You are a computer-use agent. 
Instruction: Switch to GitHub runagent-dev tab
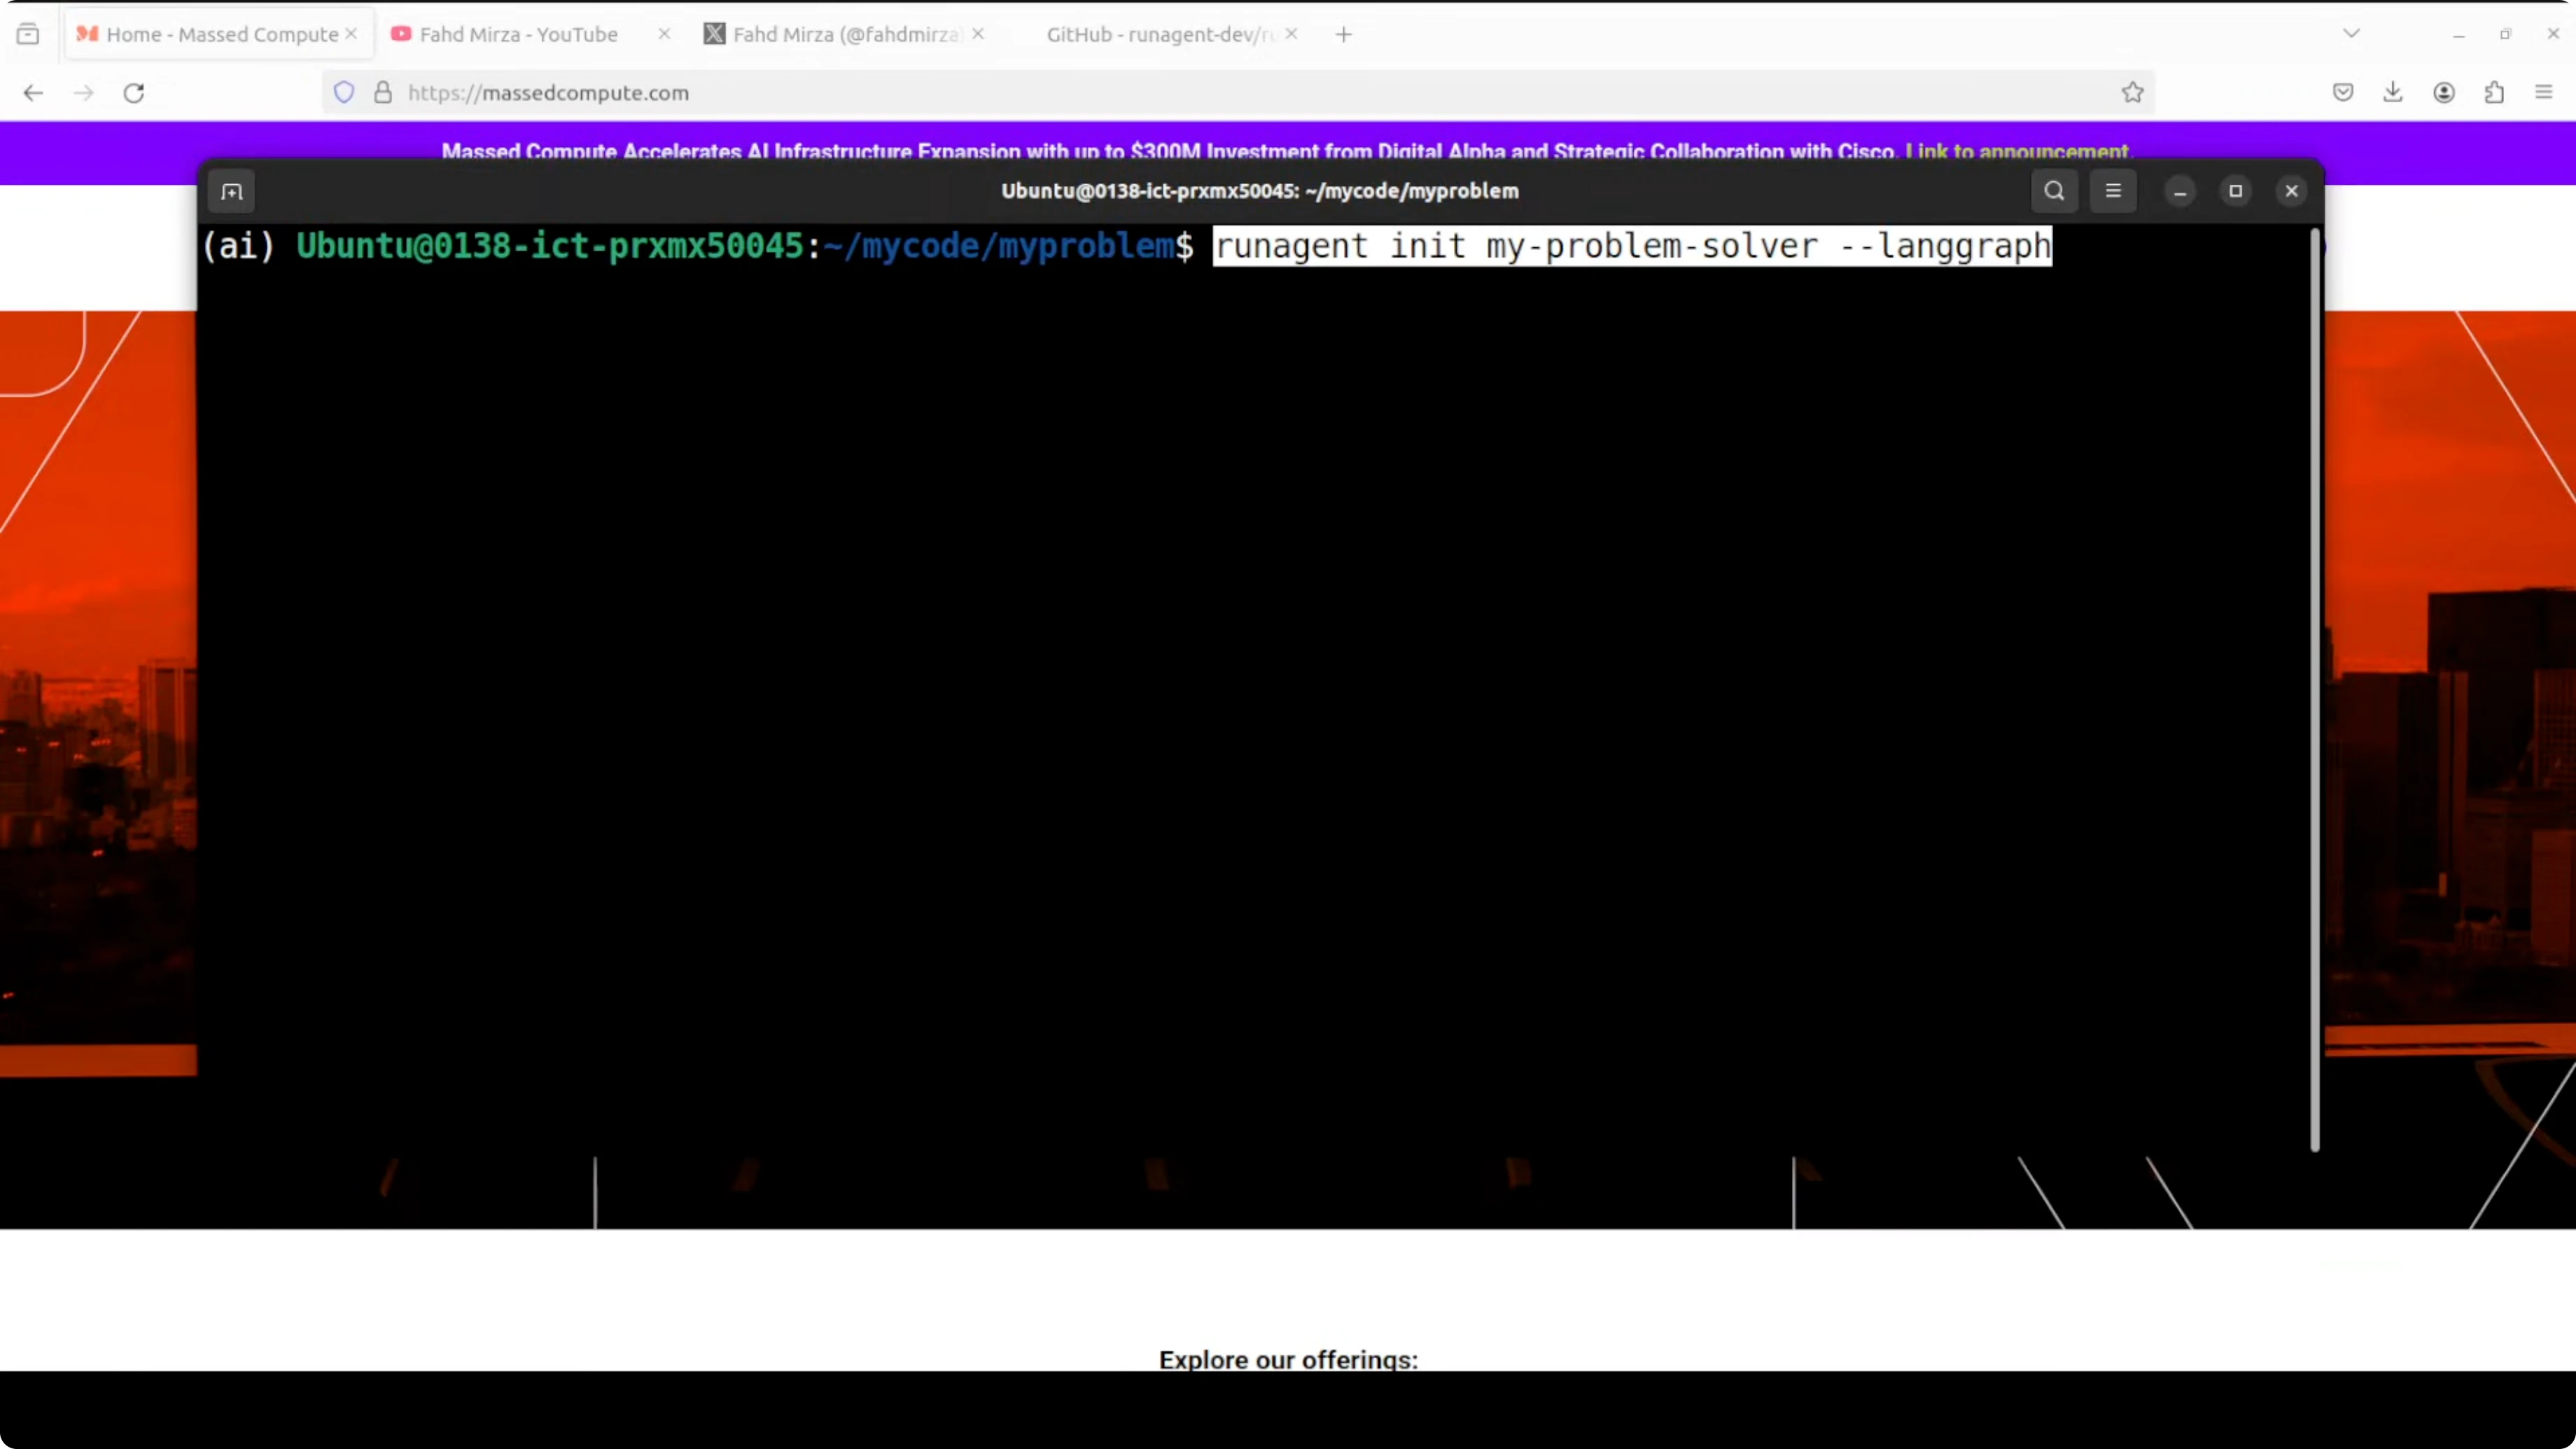(x=1160, y=34)
